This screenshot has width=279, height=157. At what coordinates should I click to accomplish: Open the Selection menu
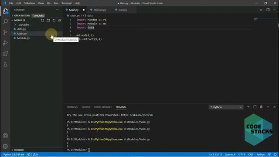pyautogui.click(x=29, y=3)
